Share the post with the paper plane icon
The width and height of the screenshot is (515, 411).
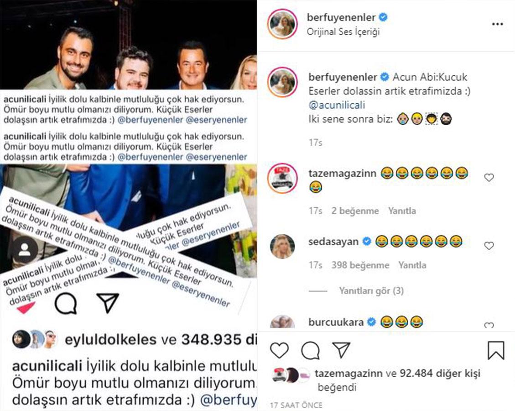341,350
